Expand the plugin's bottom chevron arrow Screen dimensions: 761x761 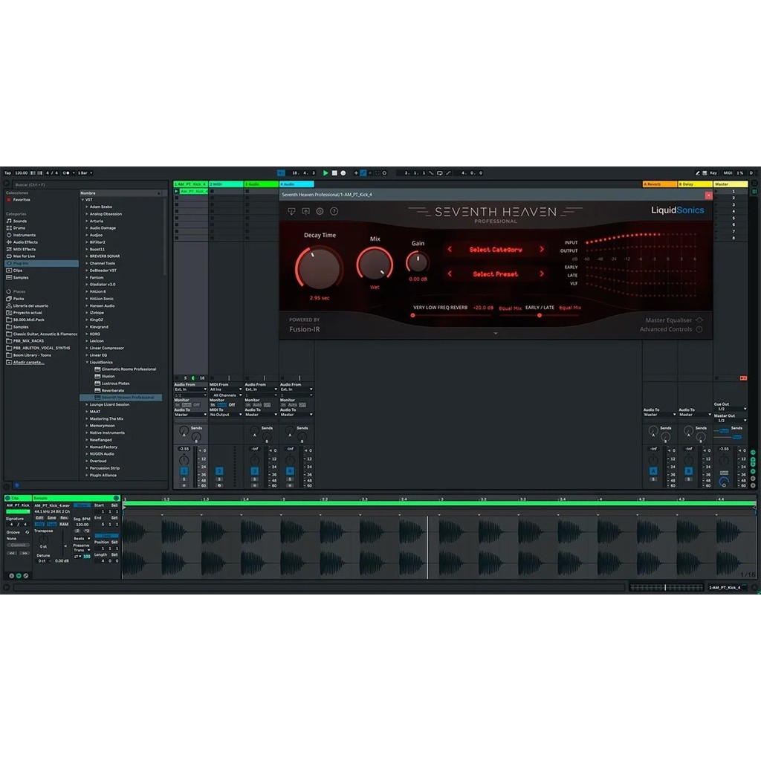point(496,334)
